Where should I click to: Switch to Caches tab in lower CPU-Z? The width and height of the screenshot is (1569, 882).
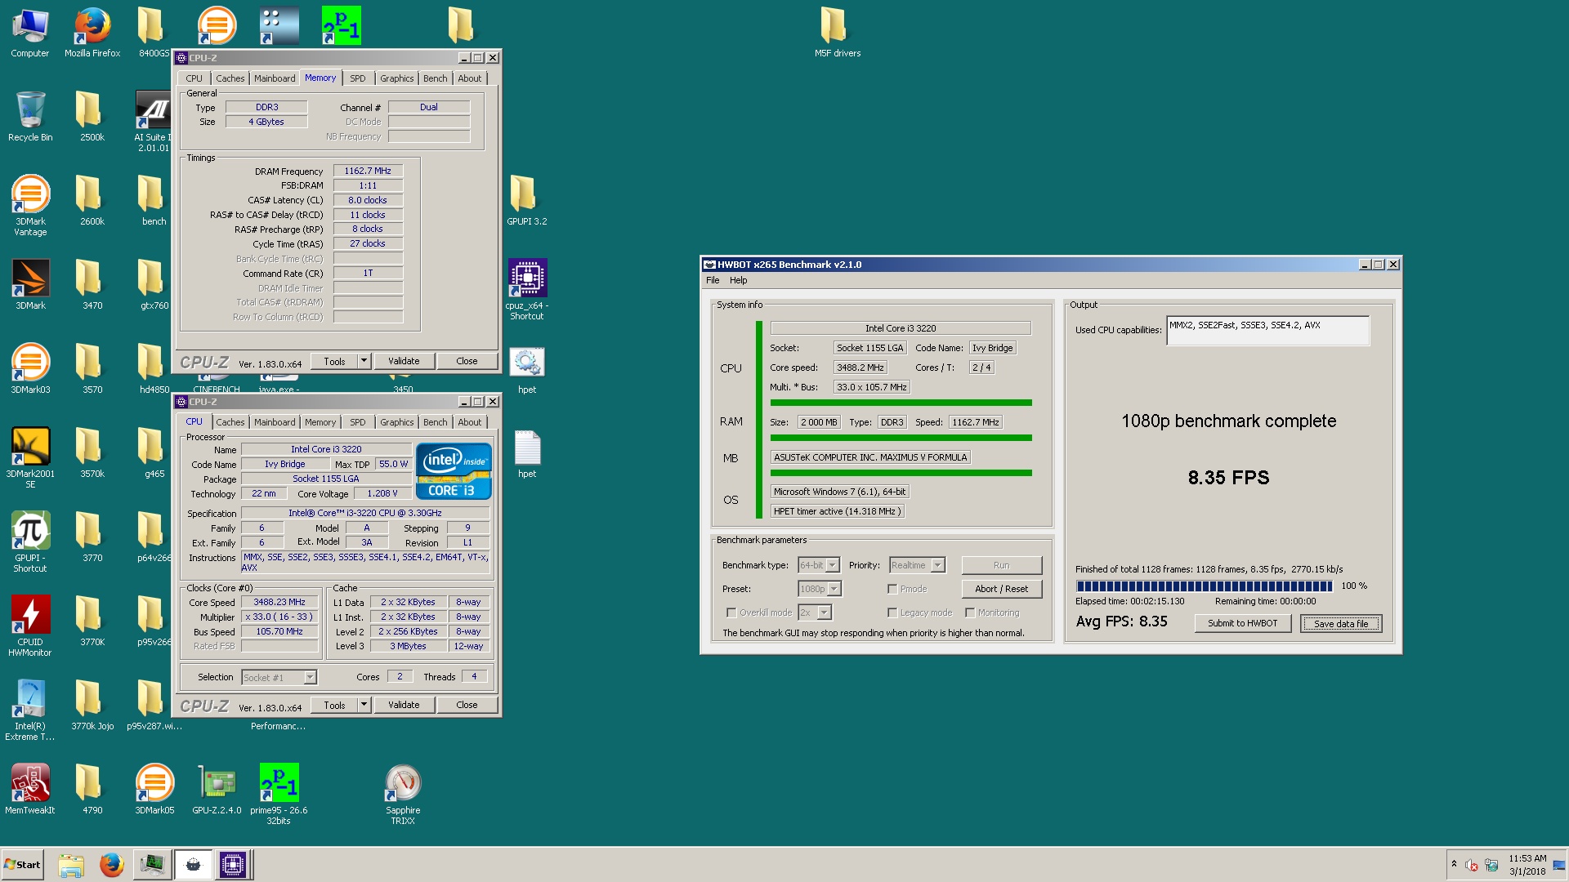(230, 422)
